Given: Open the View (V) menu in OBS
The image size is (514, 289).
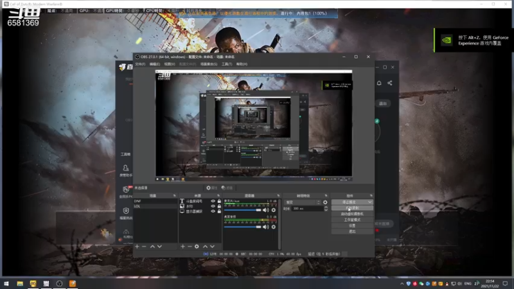Looking at the screenshot, I should [170, 64].
